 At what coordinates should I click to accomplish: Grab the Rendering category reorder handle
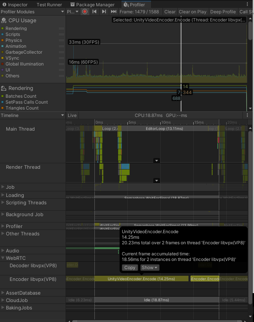tap(61, 28)
